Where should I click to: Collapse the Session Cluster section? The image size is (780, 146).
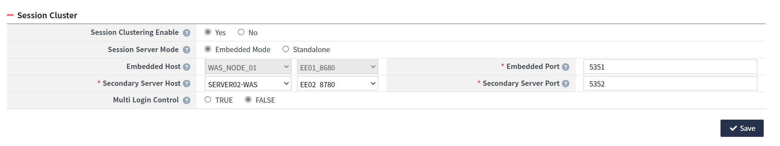(x=10, y=15)
